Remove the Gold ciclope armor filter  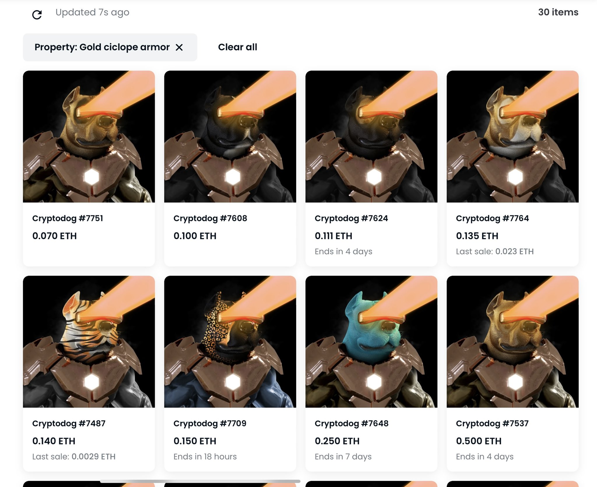[179, 47]
